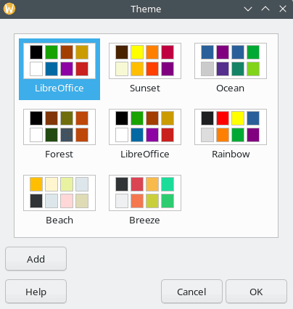293x309 pixels.
Task: Select the highlighted LibreOffice theme
Action: (59, 69)
